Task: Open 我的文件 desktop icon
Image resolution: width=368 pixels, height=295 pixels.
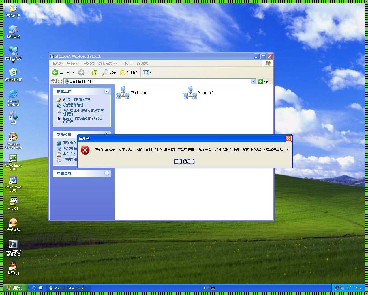Action: click(13, 11)
